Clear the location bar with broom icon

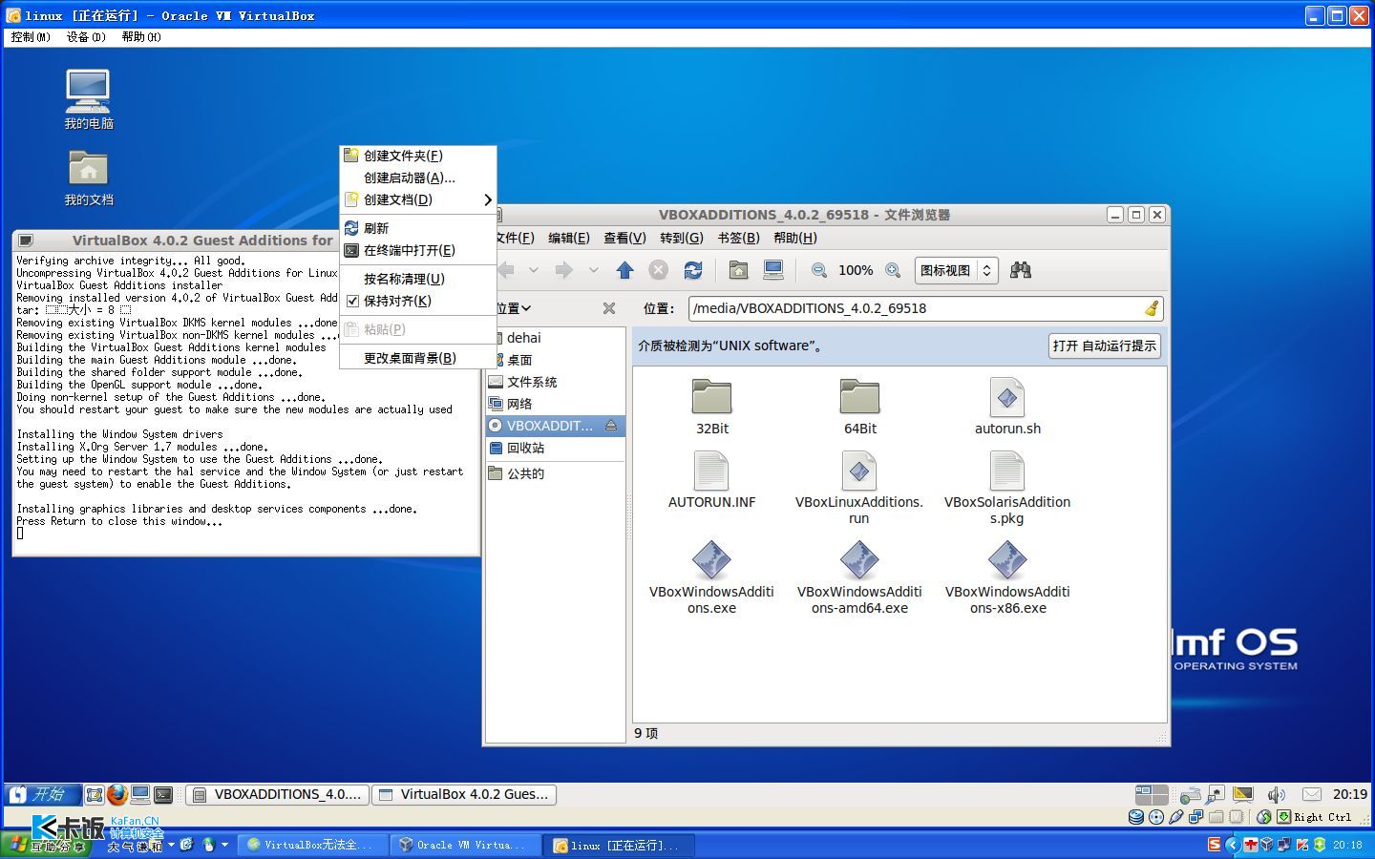[x=1152, y=308]
